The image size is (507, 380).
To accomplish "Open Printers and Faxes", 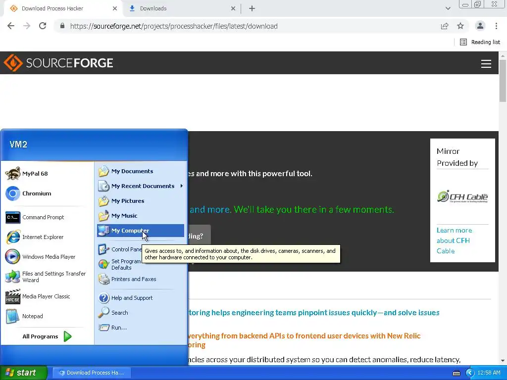I will tap(140, 279).
